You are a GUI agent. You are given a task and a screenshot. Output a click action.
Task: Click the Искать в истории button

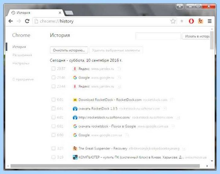[197, 36]
